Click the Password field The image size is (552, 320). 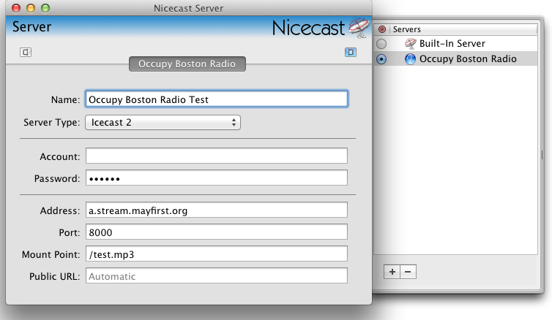[x=217, y=178]
